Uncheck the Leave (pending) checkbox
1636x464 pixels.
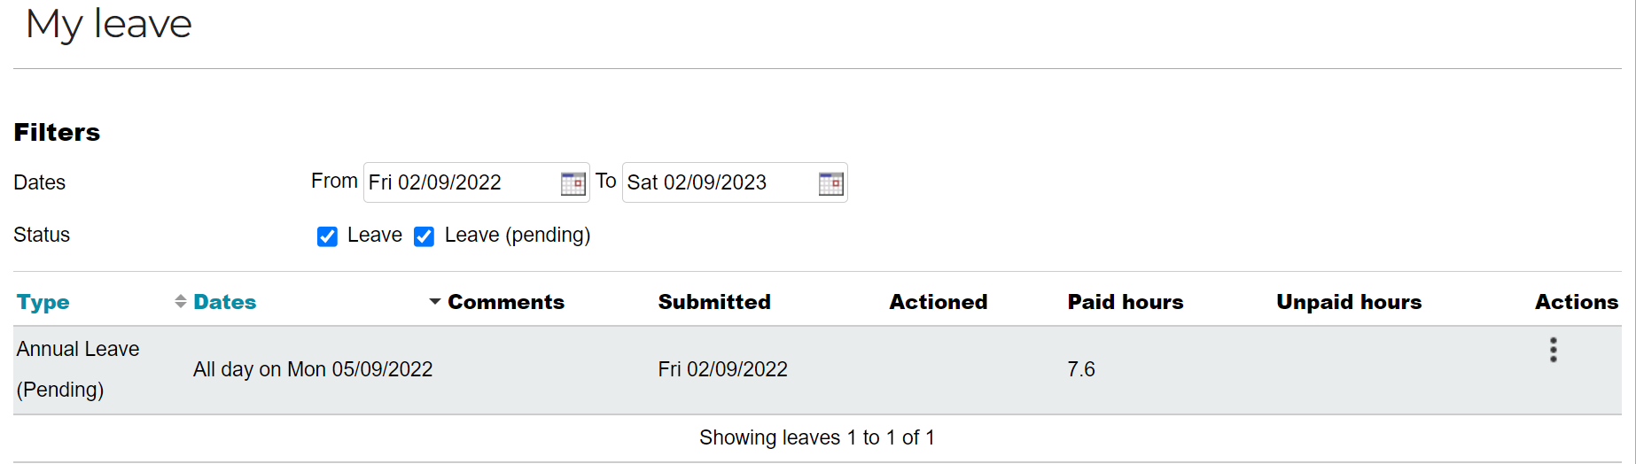[x=424, y=236]
